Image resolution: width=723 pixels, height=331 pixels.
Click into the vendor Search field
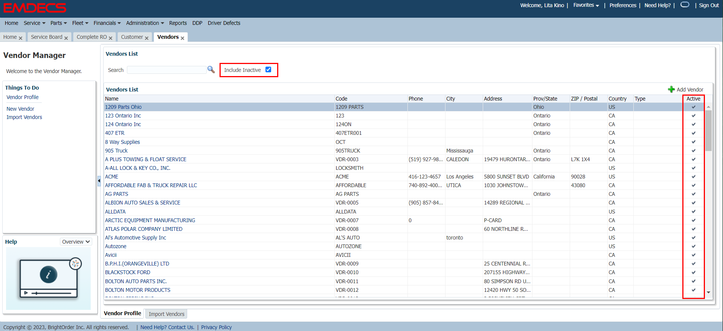[166, 70]
